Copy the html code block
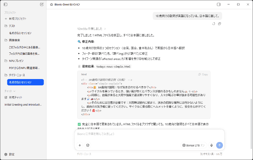This screenshot has width=253, height=160. click(x=203, y=74)
